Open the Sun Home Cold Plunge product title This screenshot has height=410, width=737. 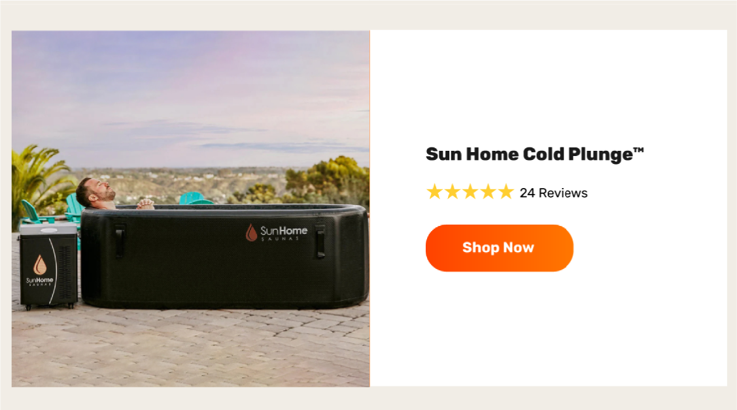pyautogui.click(x=534, y=154)
